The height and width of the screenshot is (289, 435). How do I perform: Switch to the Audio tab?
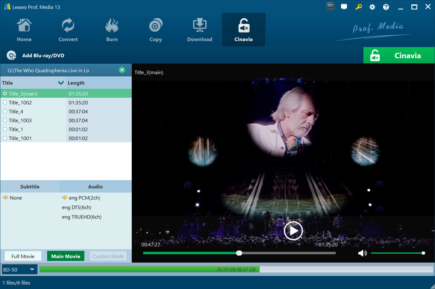pos(95,187)
